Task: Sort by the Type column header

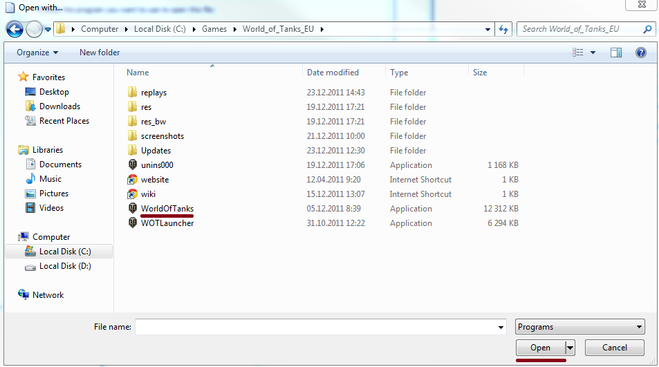Action: [x=399, y=72]
